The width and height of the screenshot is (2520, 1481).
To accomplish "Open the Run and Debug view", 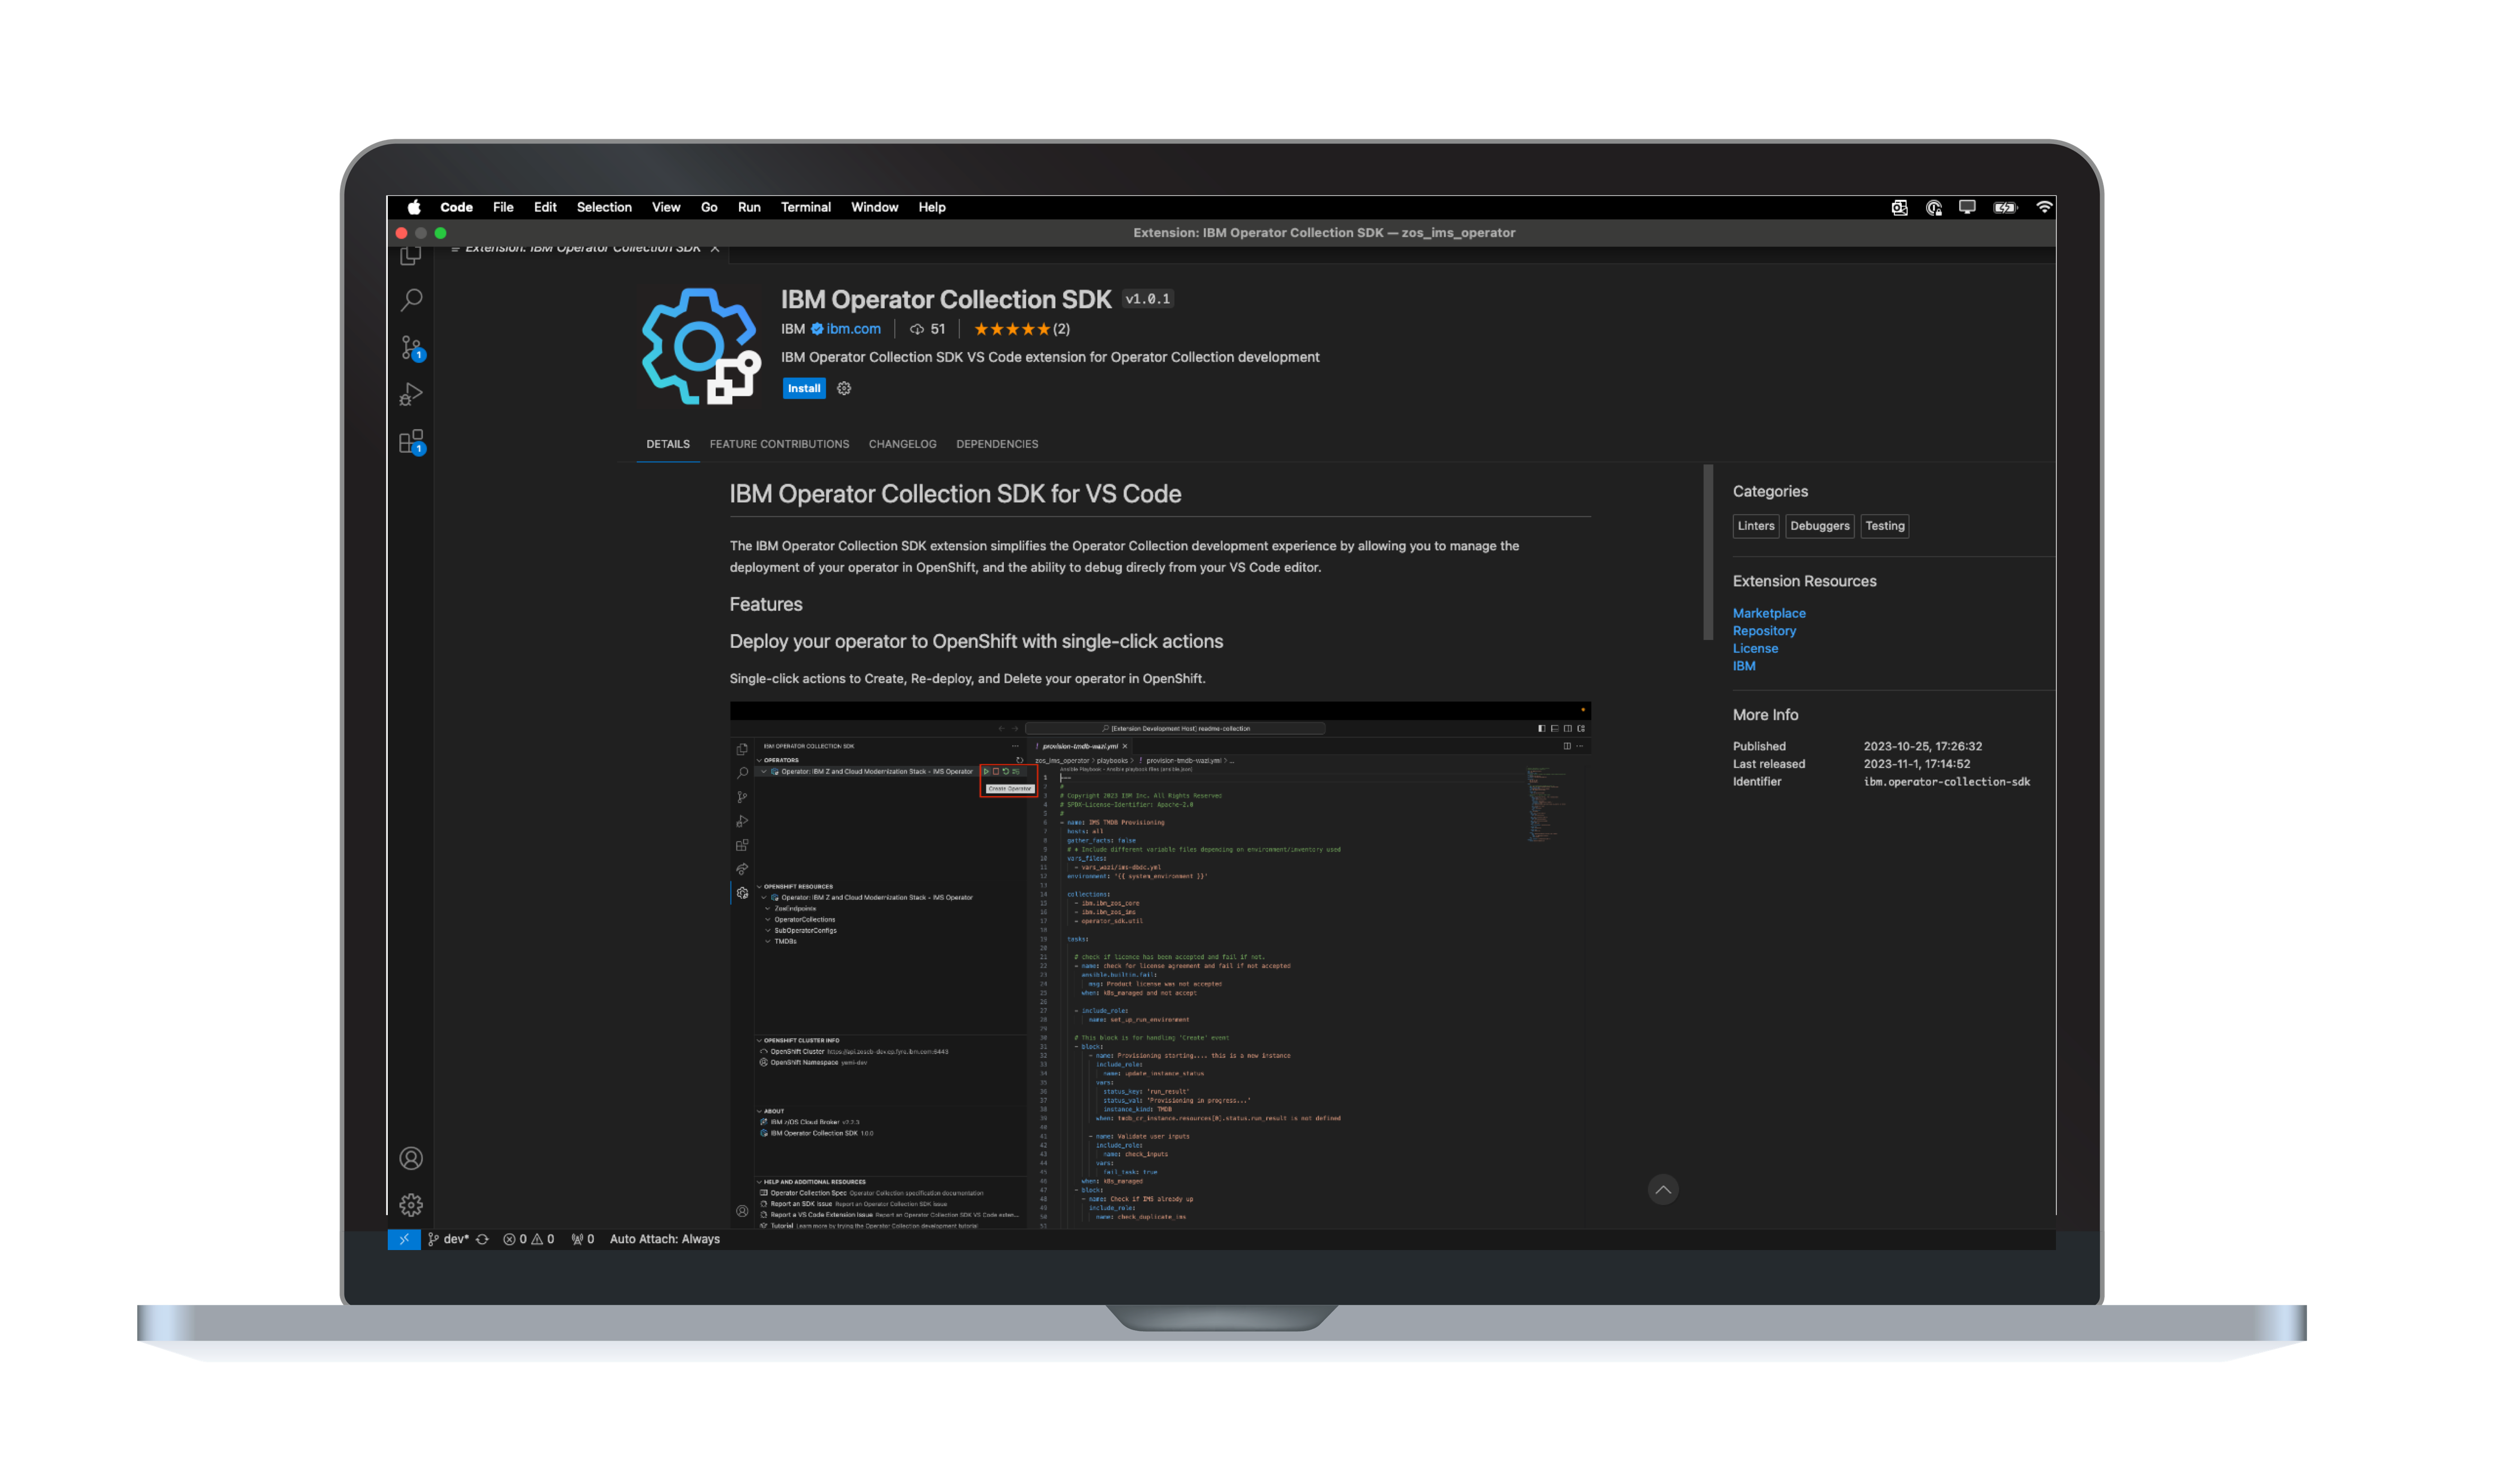I will [x=411, y=395].
